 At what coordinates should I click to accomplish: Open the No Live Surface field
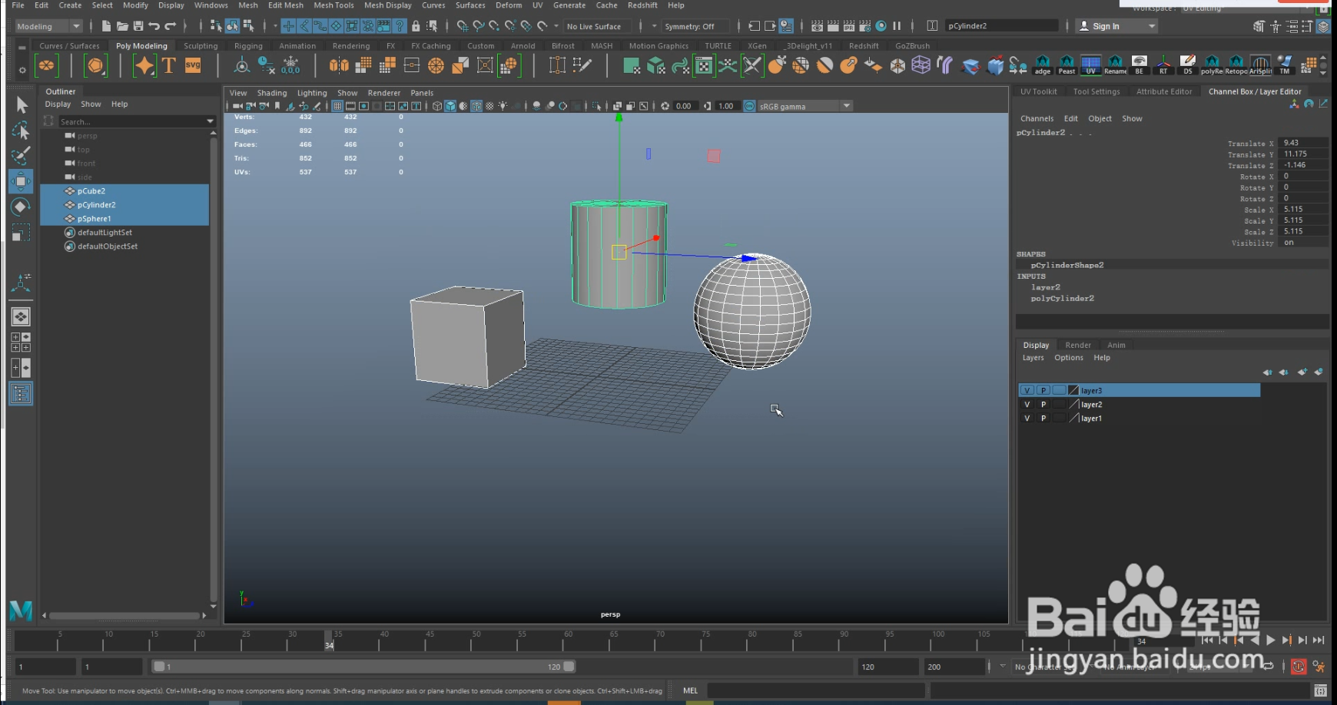pyautogui.click(x=598, y=26)
